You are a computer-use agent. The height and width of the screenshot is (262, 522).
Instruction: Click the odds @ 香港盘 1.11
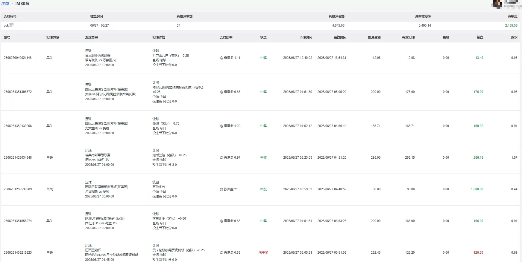coord(230,58)
